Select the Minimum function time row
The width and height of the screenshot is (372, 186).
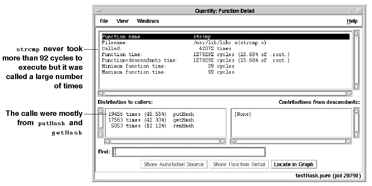226,66
